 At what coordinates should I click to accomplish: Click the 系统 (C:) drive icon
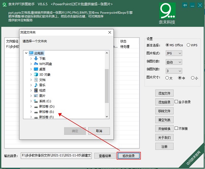click(x=36, y=101)
